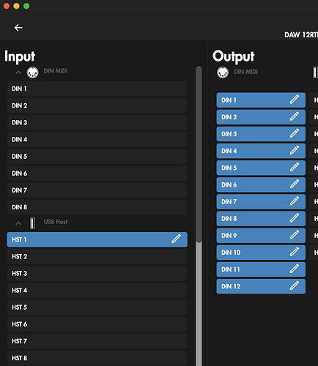This screenshot has height=366, width=318.
Task: Collapse the DIN MIDI input group
Action: click(18, 72)
